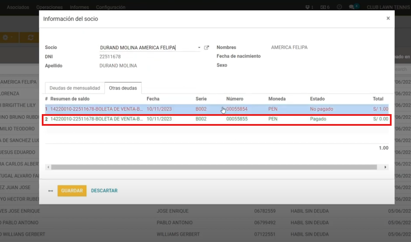Close the Información del socio dialog
411x242 pixels.
388,19
